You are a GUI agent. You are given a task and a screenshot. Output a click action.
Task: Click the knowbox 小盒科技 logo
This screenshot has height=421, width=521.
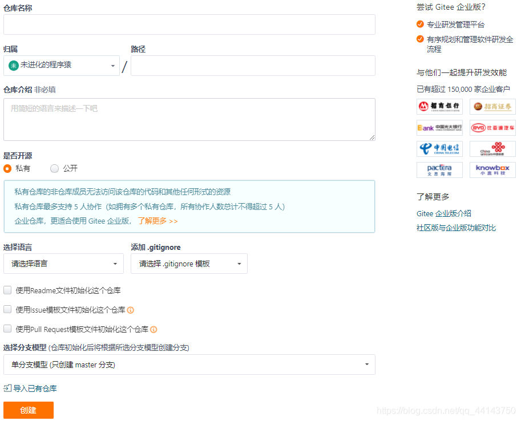click(x=492, y=170)
